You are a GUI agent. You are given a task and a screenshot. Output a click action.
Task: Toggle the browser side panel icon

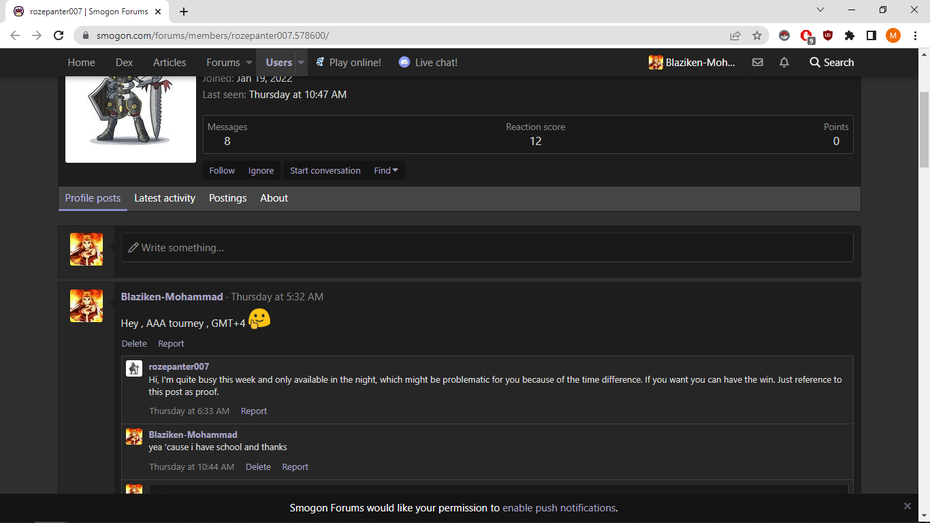871,35
